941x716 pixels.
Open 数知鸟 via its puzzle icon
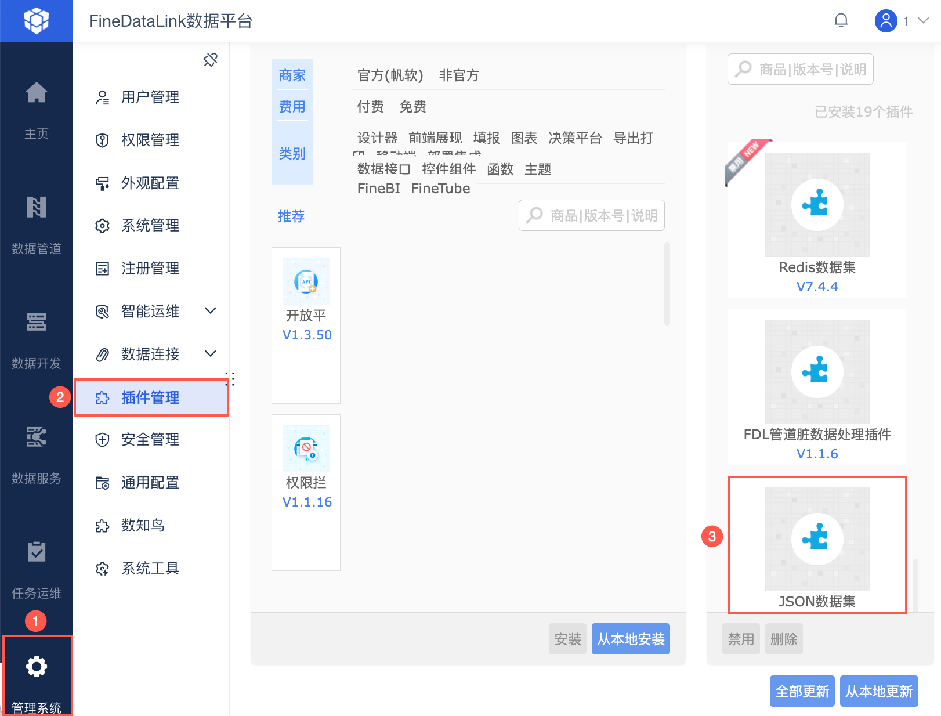pos(102,526)
